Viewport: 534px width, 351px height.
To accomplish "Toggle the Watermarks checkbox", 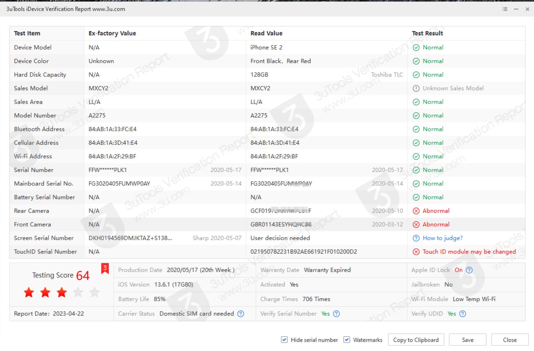I will tap(347, 340).
